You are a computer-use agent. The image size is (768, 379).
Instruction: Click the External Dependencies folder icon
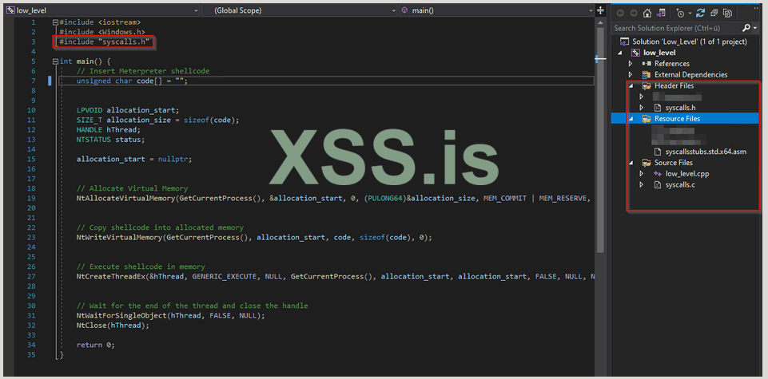tap(647, 75)
